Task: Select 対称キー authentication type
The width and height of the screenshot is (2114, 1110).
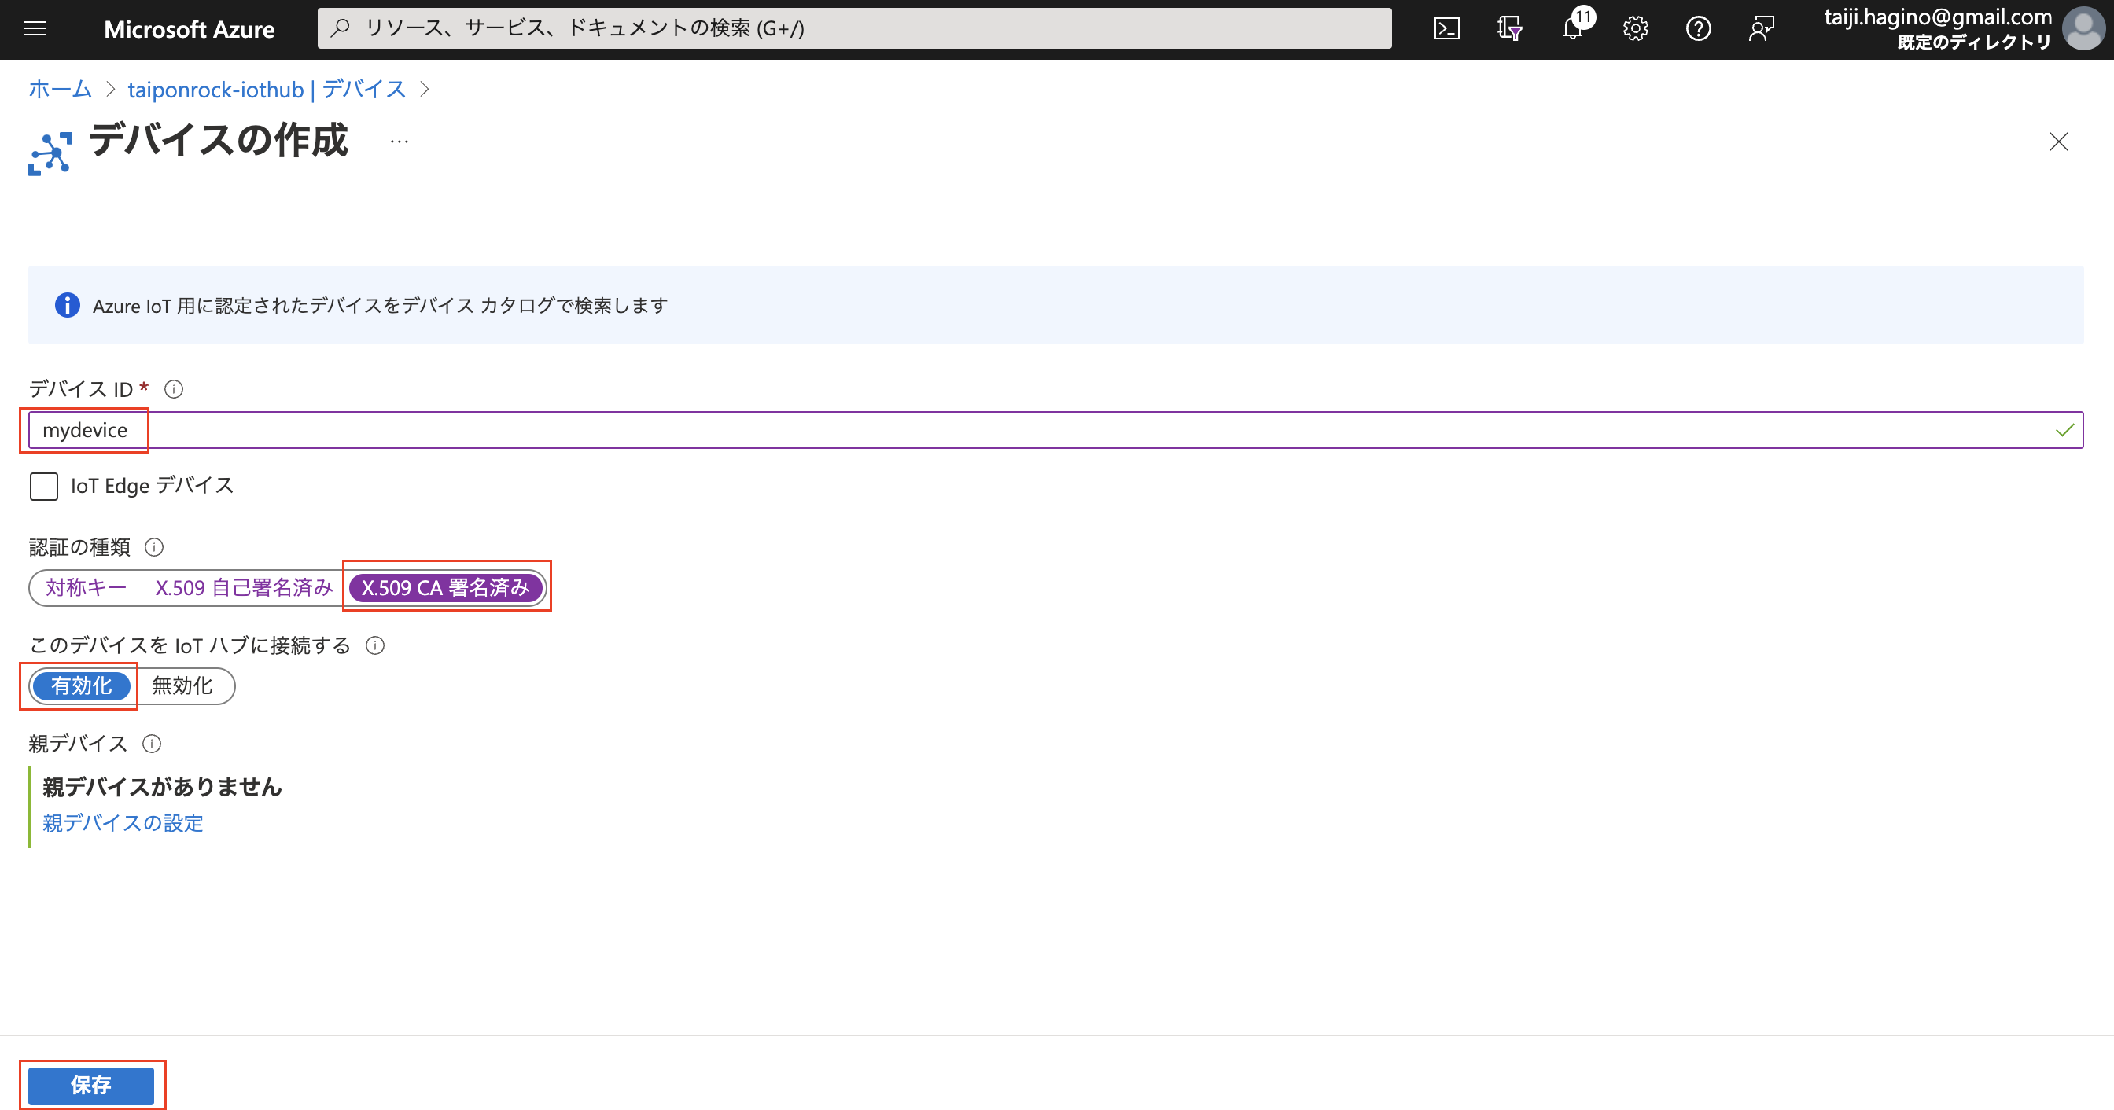Action: tap(84, 587)
